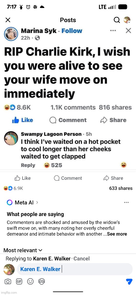Image resolution: width=136 pixels, height=295 pixels.
Task: Toggle the outlined Like below the comment
Action: coord(23,178)
